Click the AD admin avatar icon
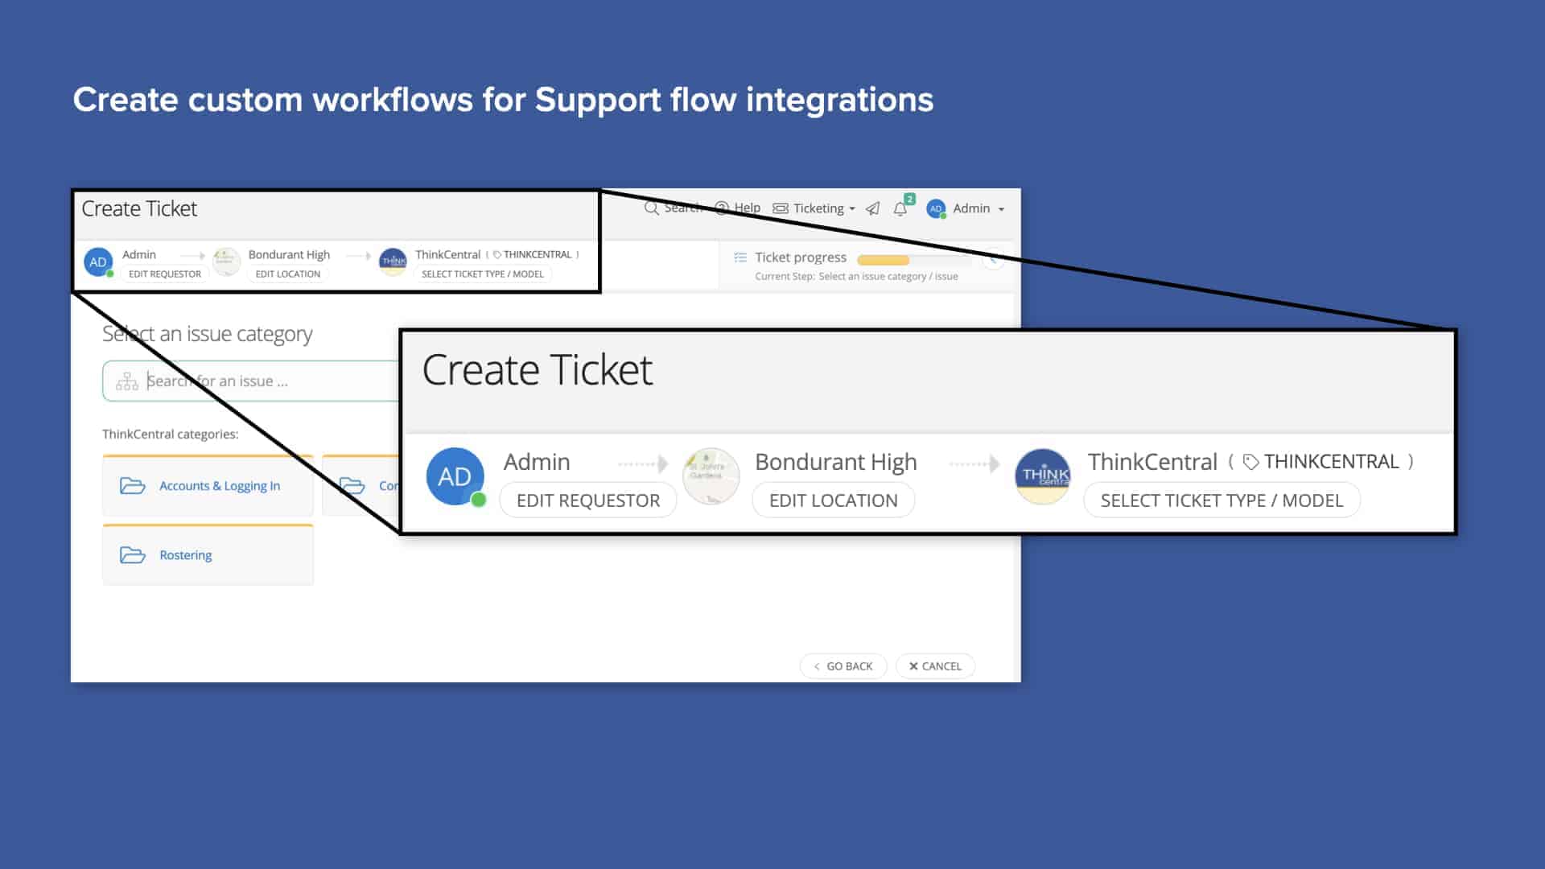Screen dimensions: 1545x869 [x=935, y=208]
